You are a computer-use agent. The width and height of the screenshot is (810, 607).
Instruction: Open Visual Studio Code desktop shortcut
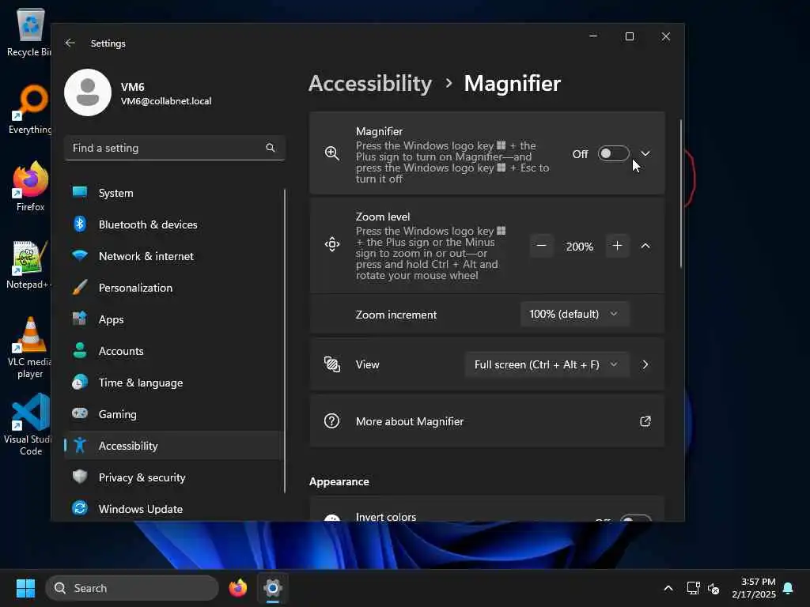tap(28, 425)
